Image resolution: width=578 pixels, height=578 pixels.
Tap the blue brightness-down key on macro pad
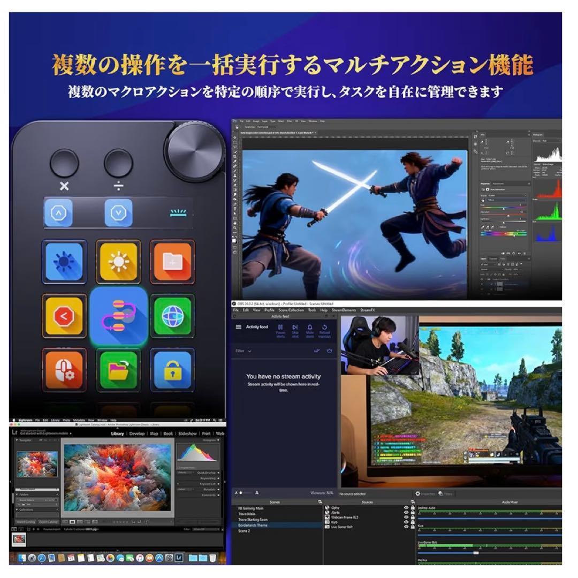pyautogui.click(x=64, y=262)
